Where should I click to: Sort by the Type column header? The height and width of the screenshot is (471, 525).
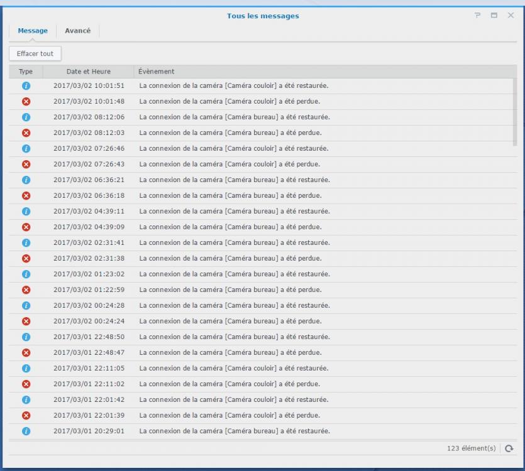(x=26, y=72)
